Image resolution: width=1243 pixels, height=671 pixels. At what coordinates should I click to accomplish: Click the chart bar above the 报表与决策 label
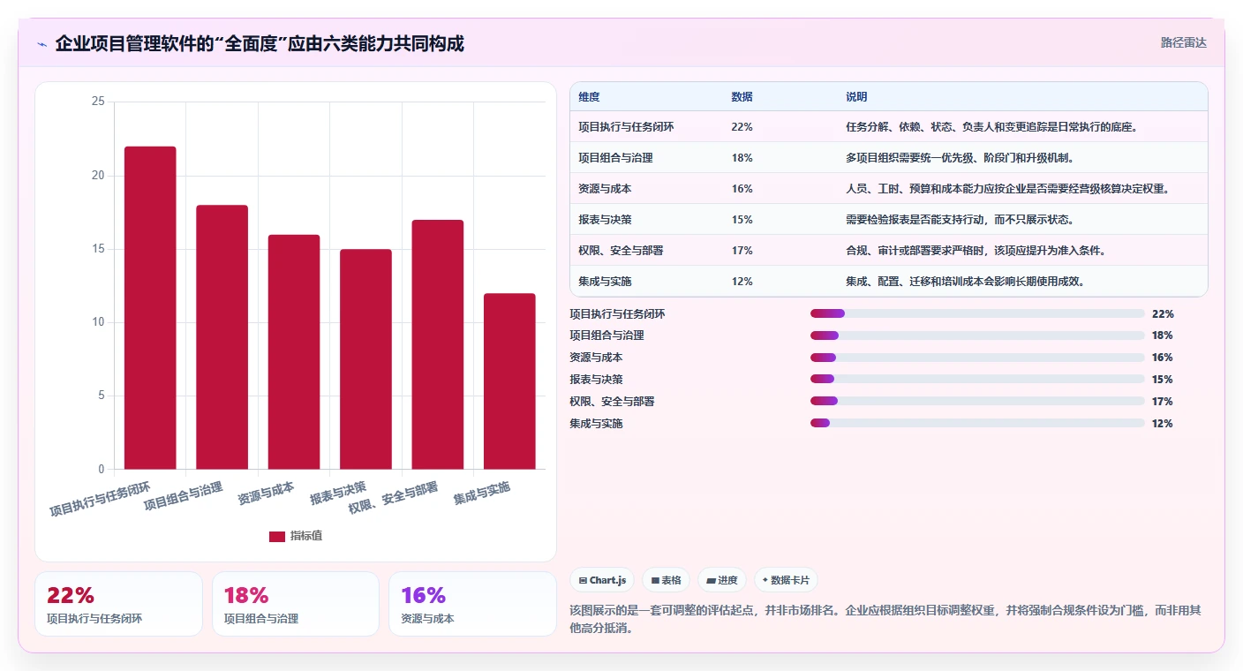365,359
